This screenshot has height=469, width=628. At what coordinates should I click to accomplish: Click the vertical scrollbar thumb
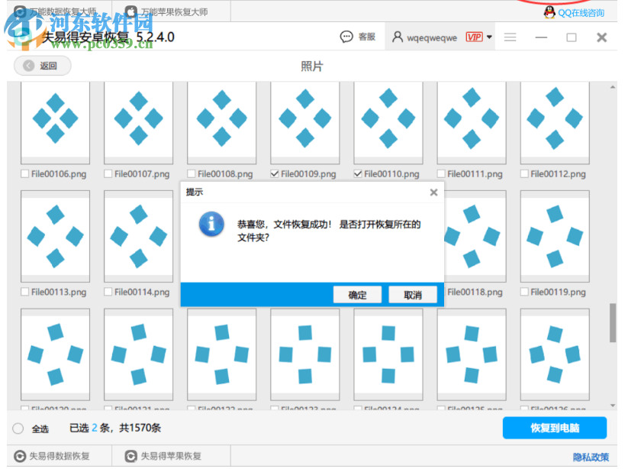pyautogui.click(x=613, y=323)
